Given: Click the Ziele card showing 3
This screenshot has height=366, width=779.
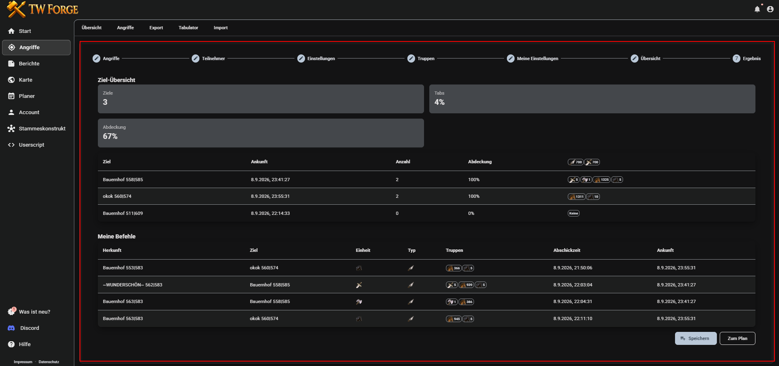Looking at the screenshot, I should pos(261,99).
